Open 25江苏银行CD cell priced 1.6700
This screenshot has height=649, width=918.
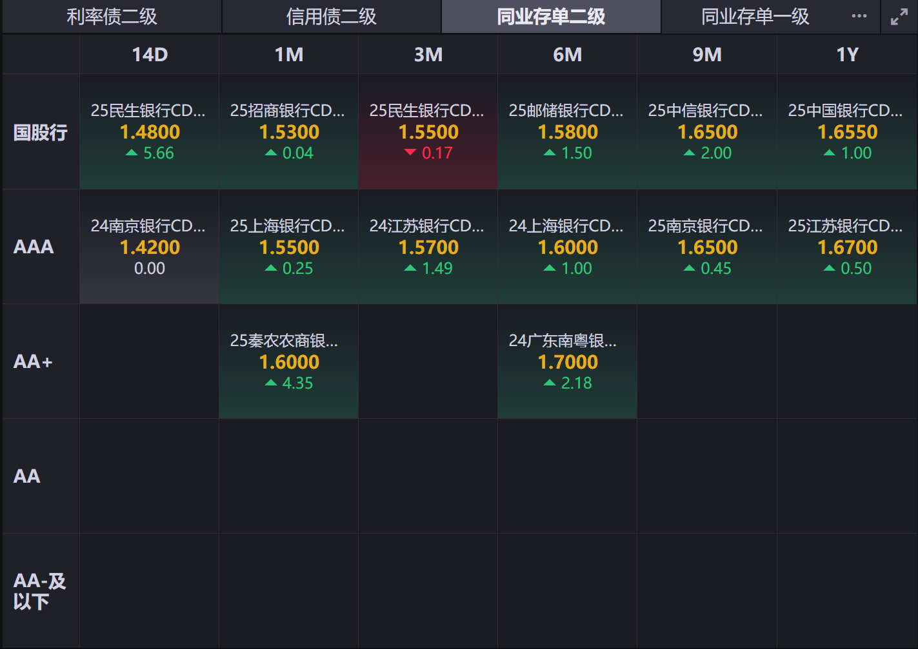848,247
